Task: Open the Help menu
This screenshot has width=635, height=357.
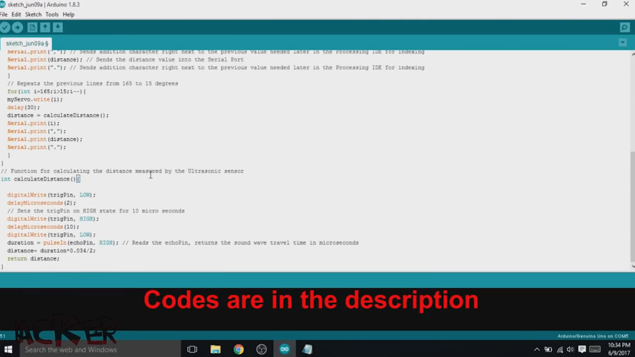Action: (x=68, y=14)
